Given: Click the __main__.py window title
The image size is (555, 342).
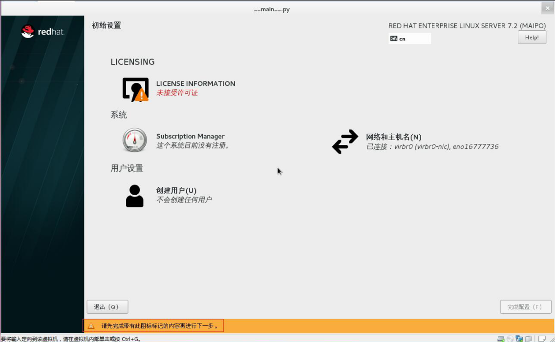Looking at the screenshot, I should [272, 10].
